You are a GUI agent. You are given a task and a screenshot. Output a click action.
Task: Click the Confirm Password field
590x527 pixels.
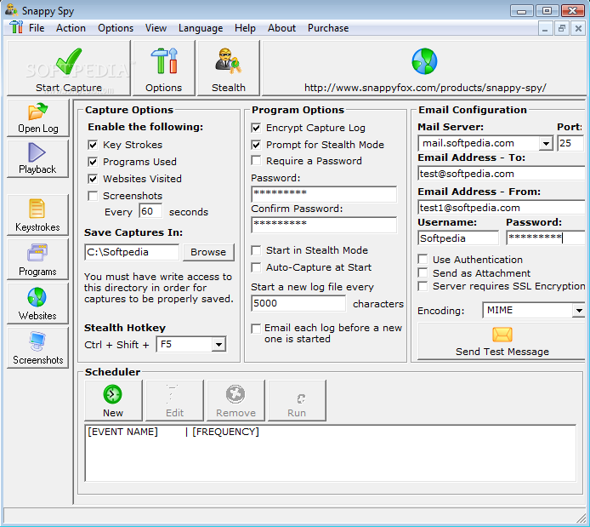tap(324, 225)
